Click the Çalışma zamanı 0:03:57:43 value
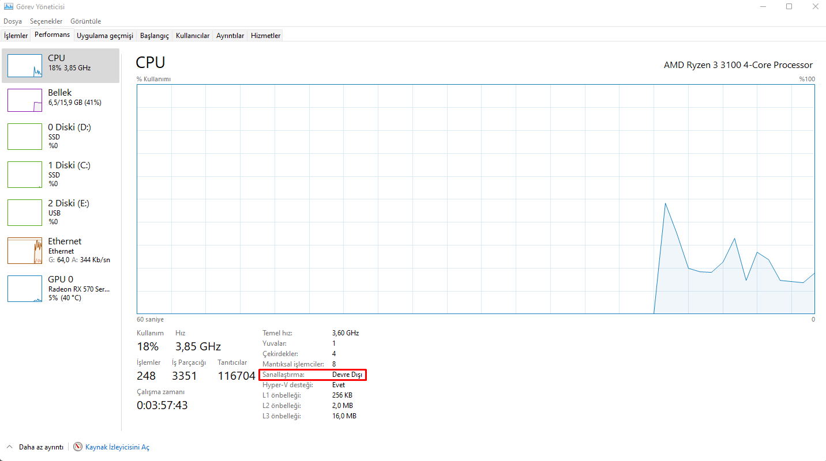 pos(162,405)
